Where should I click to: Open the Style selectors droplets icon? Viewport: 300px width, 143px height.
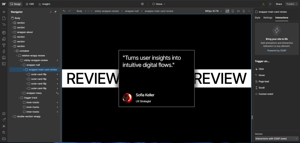[x=4, y=45]
